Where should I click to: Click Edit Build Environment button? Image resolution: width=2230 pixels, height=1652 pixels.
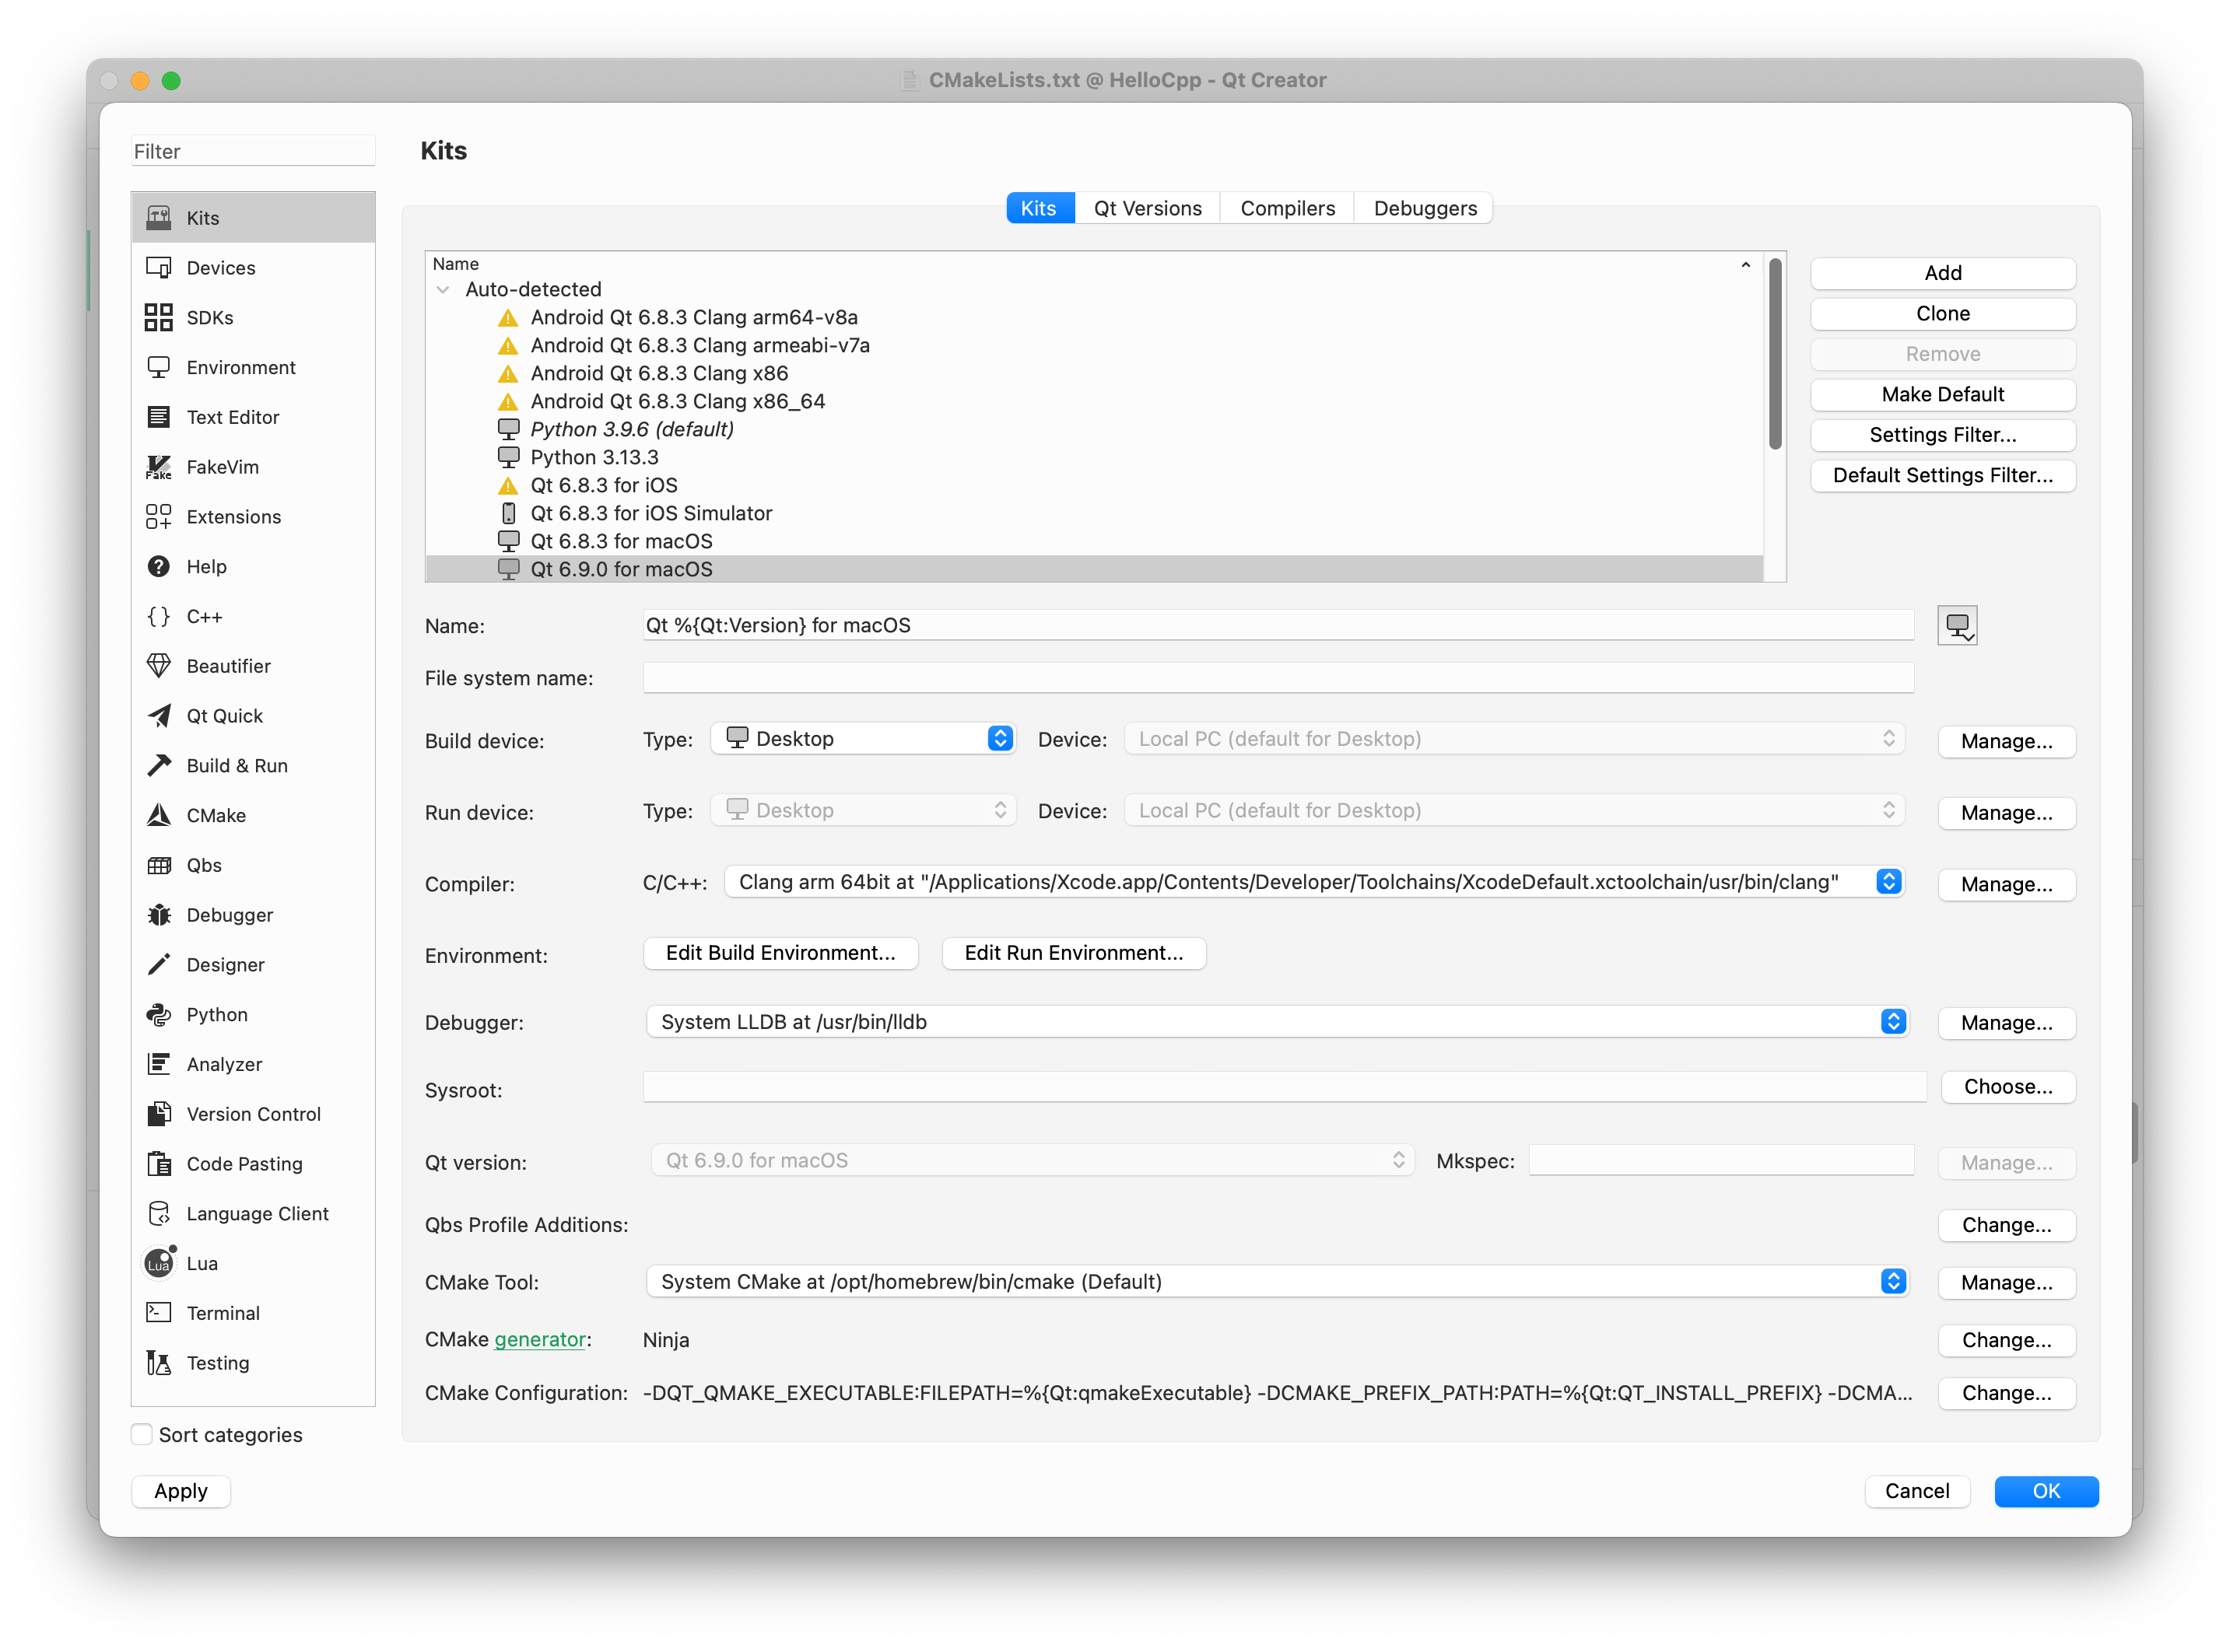point(780,953)
